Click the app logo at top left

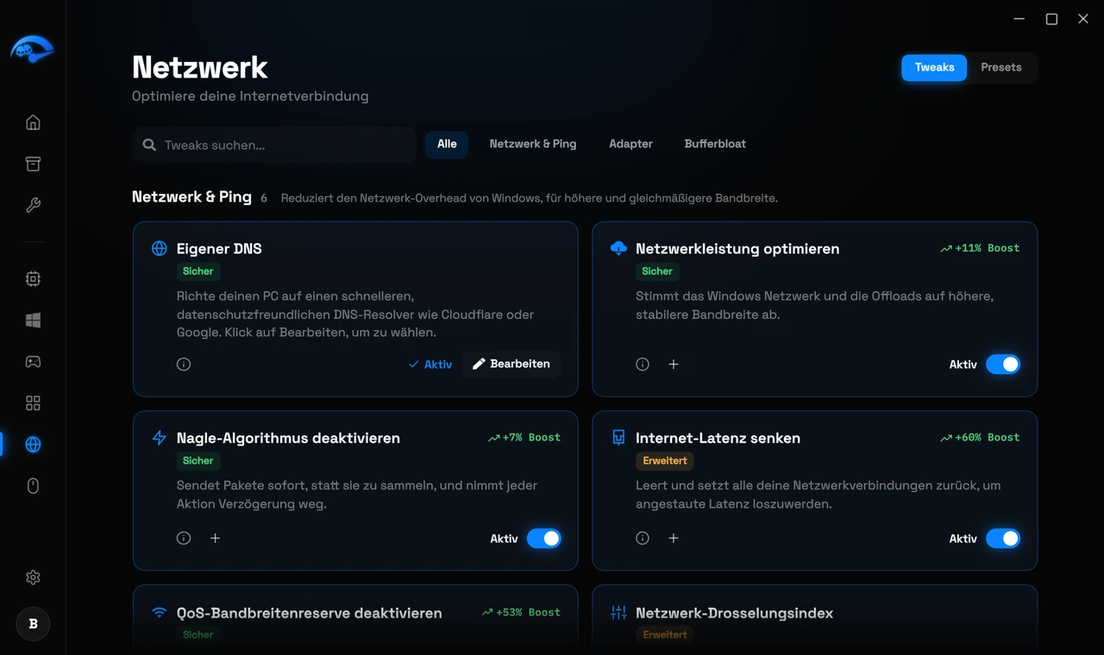pyautogui.click(x=32, y=49)
